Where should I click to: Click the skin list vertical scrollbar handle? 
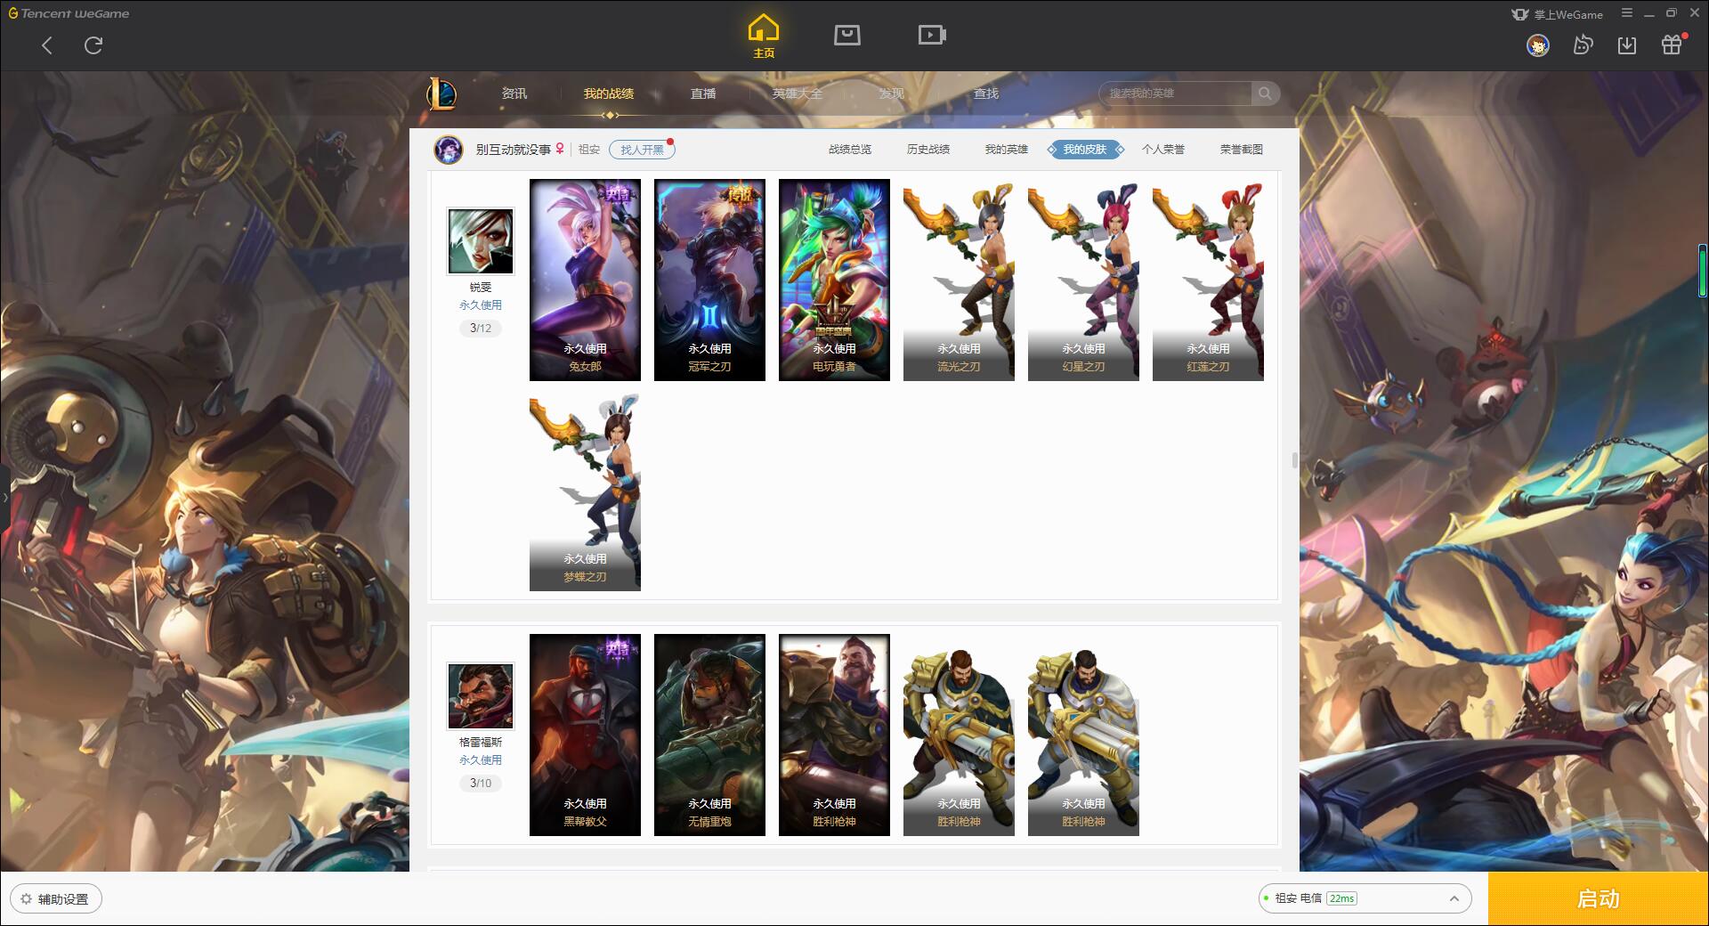point(1294,460)
